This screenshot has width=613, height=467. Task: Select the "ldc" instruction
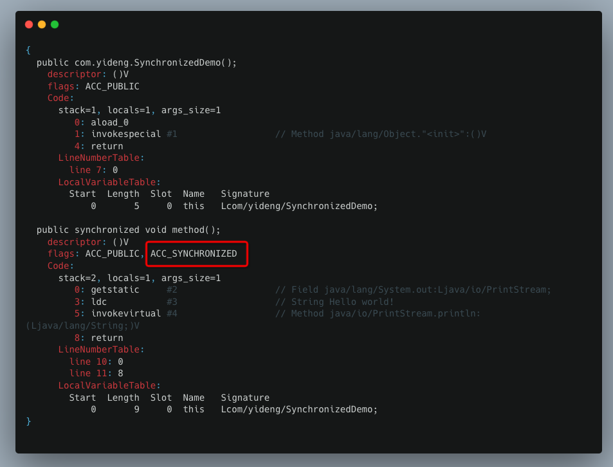[x=98, y=302]
